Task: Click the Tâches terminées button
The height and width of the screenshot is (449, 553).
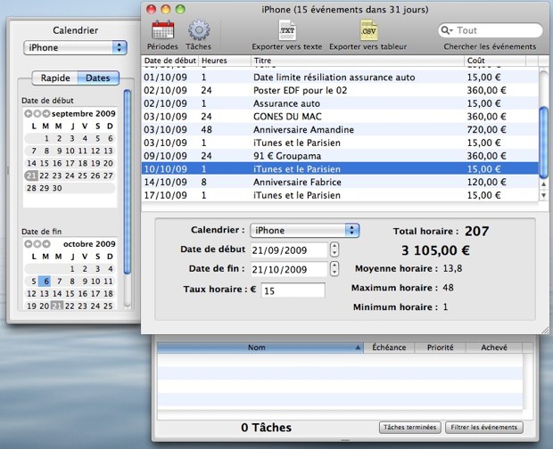Action: tap(409, 427)
